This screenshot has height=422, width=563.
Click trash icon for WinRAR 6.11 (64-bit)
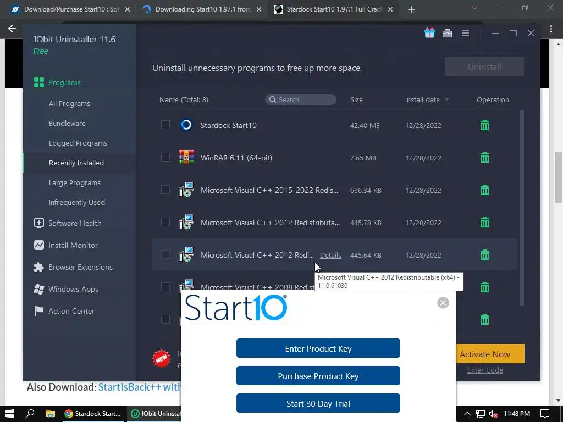pos(485,158)
